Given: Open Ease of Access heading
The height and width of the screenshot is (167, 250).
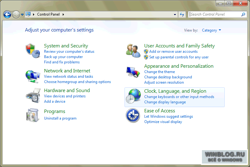Looking at the screenshot, I should point(159,111).
